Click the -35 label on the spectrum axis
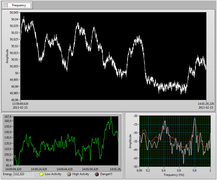 [135, 141]
